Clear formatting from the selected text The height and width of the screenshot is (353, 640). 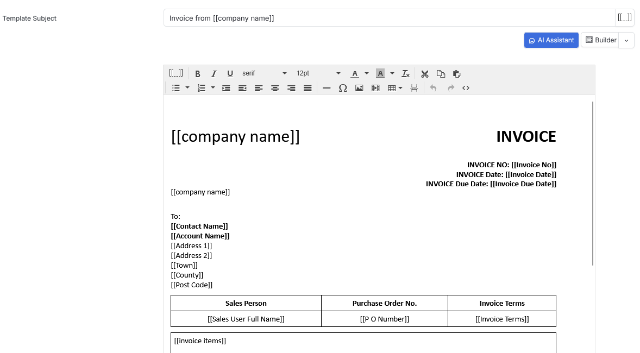click(405, 74)
